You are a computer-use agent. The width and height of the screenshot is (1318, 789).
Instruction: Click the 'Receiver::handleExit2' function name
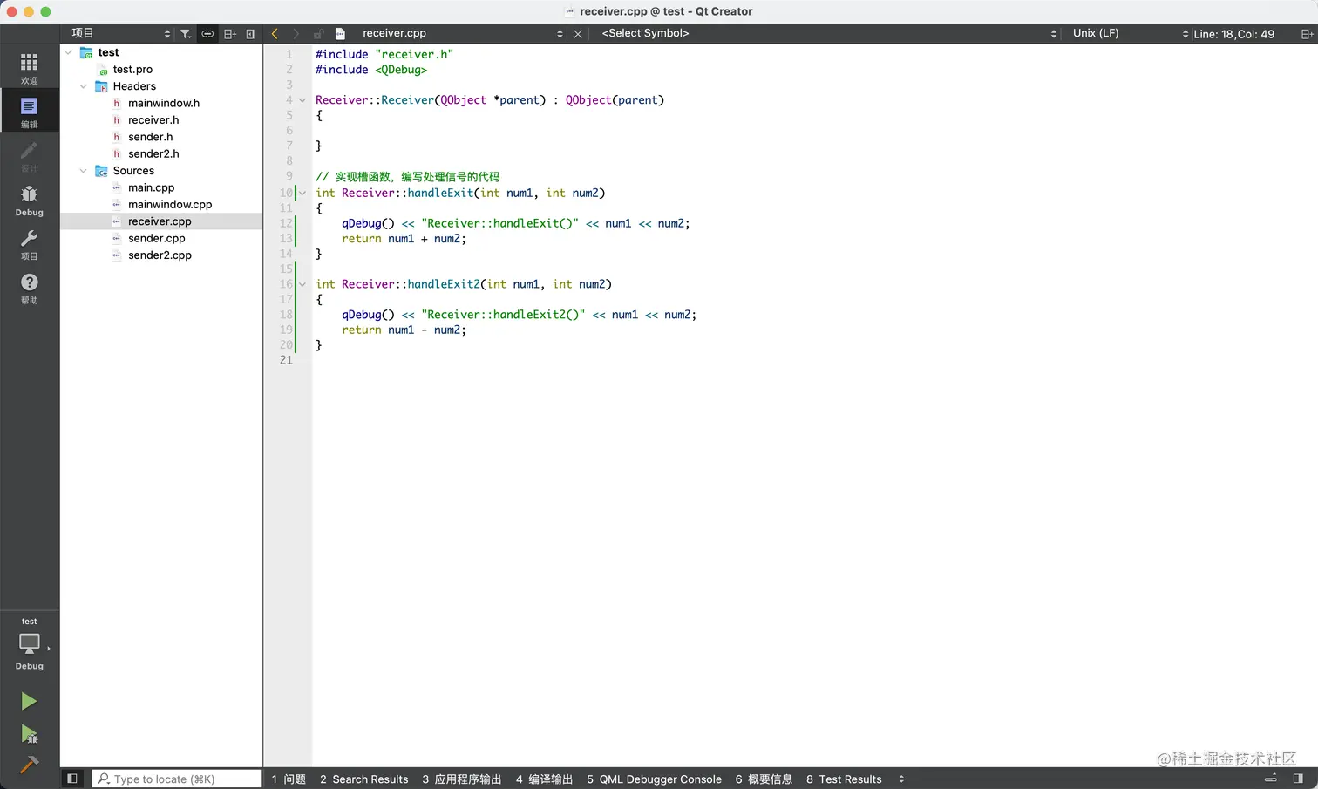[411, 284]
